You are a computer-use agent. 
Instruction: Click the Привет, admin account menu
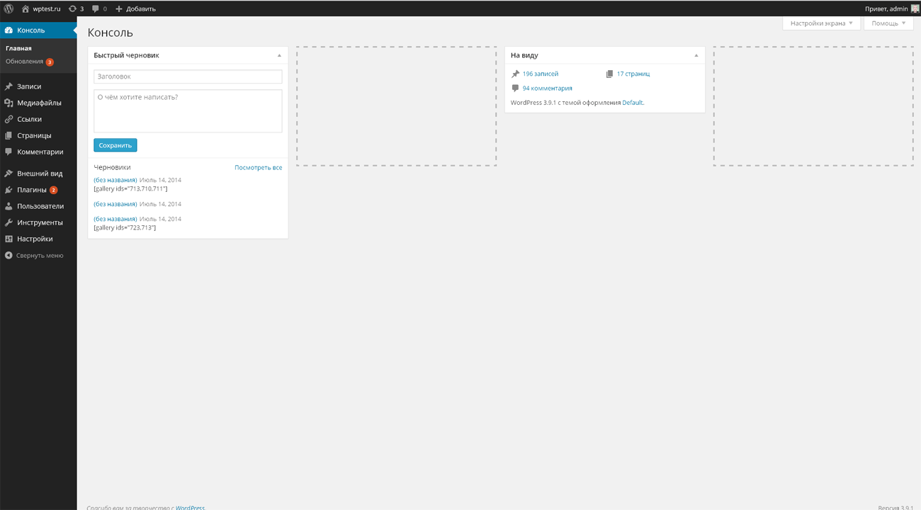(x=886, y=8)
